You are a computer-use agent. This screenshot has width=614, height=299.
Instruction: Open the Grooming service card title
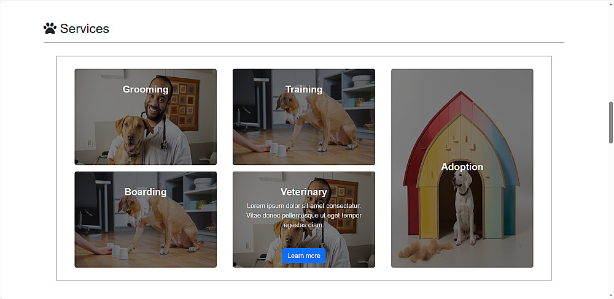pyautogui.click(x=146, y=89)
